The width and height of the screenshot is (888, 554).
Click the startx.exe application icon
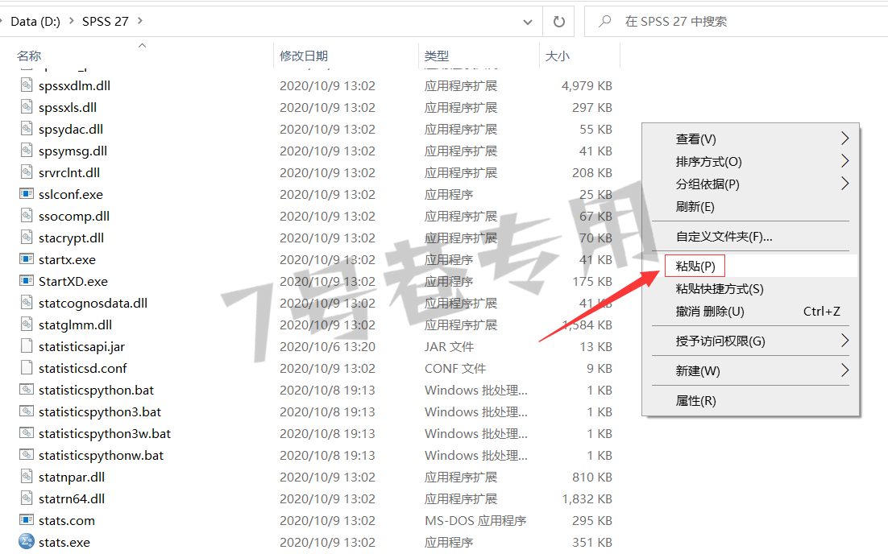[x=27, y=259]
